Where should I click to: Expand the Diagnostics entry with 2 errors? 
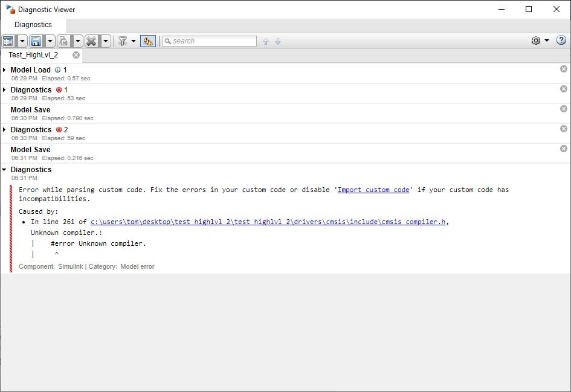(x=4, y=130)
